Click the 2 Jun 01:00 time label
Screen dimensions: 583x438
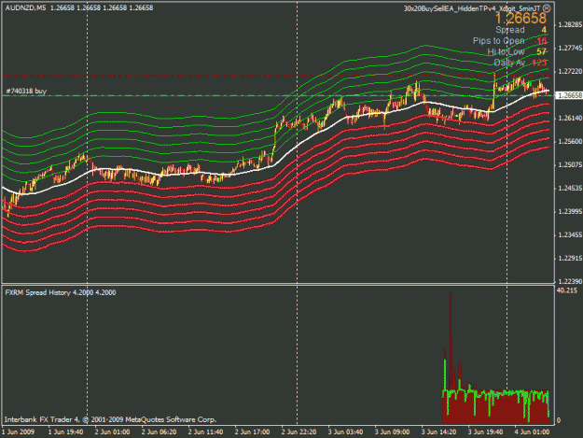pyautogui.click(x=112, y=432)
